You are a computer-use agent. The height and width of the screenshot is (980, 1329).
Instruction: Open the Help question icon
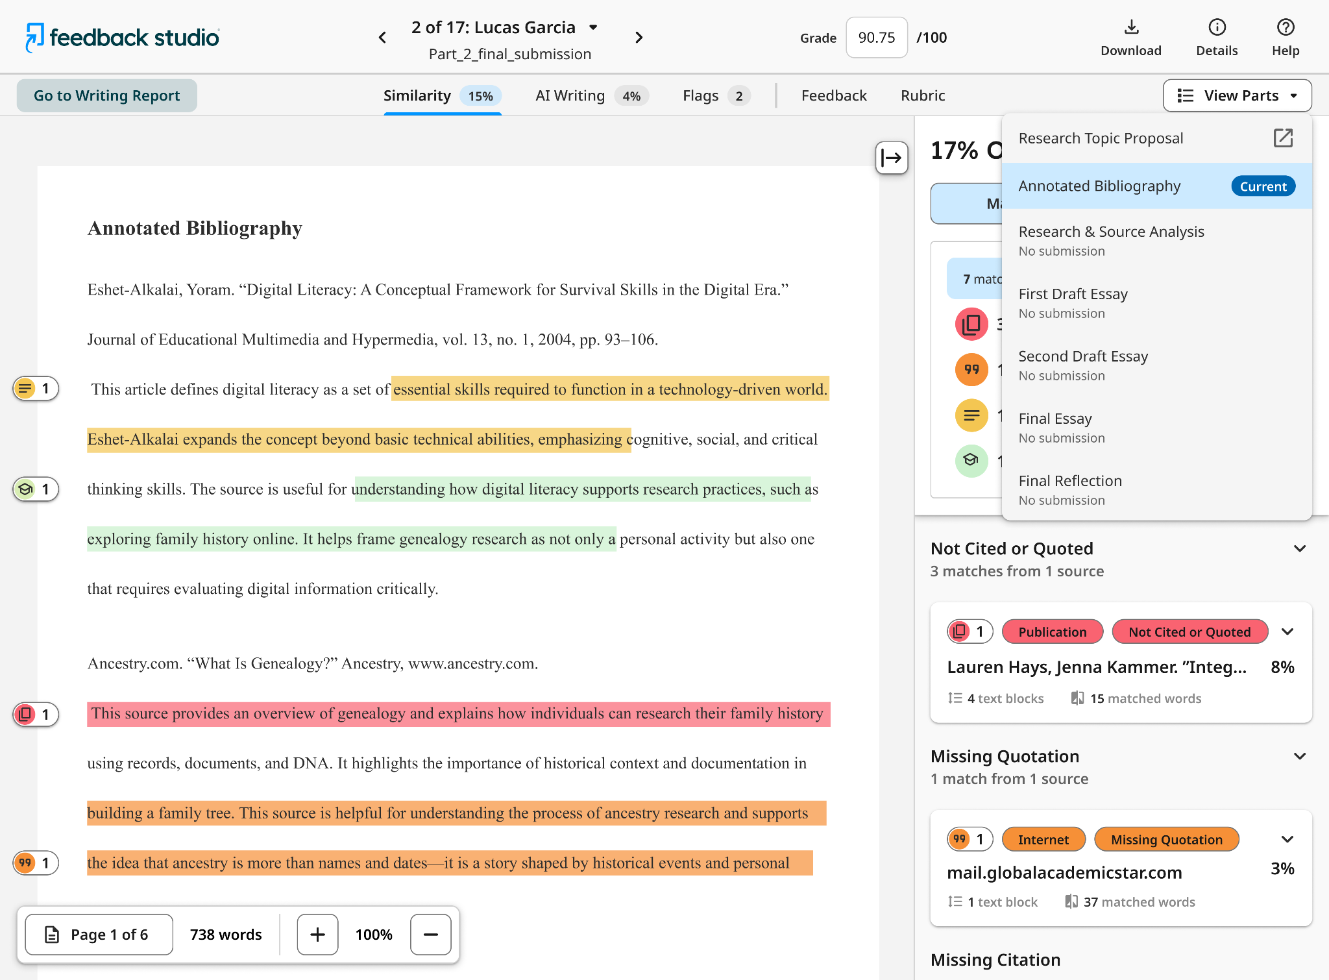1285,27
